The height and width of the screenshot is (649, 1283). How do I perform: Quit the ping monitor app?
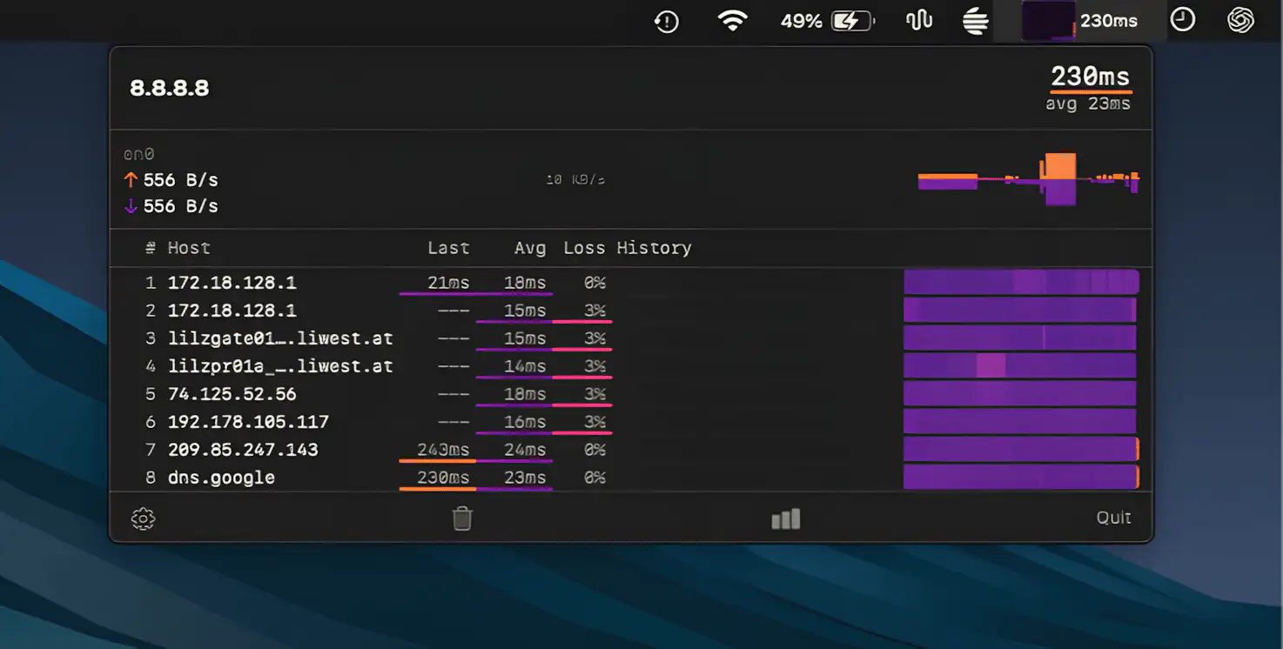click(1113, 518)
